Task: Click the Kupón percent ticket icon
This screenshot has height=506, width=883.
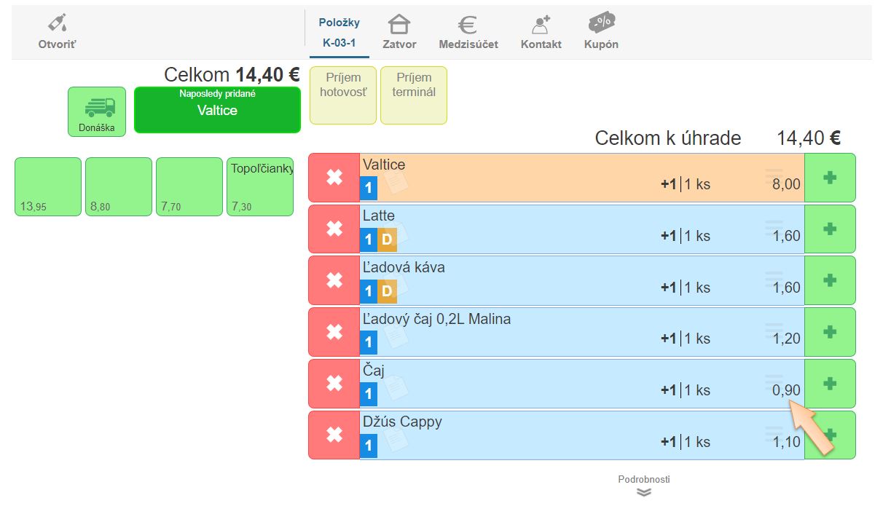Action: point(601,24)
